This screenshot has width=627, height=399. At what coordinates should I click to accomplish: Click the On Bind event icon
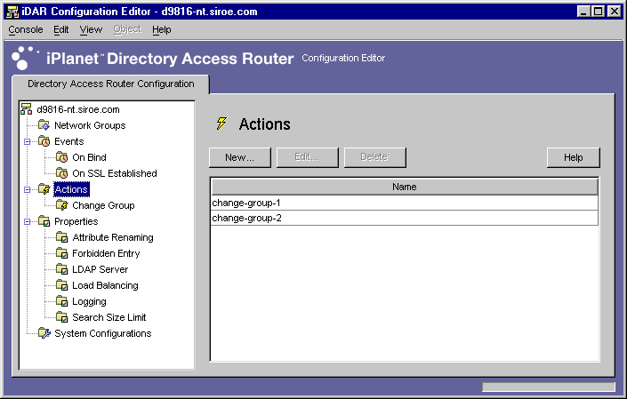[62, 157]
